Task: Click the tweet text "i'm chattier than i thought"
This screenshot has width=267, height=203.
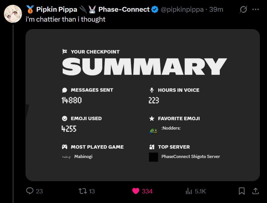Action: (66, 20)
